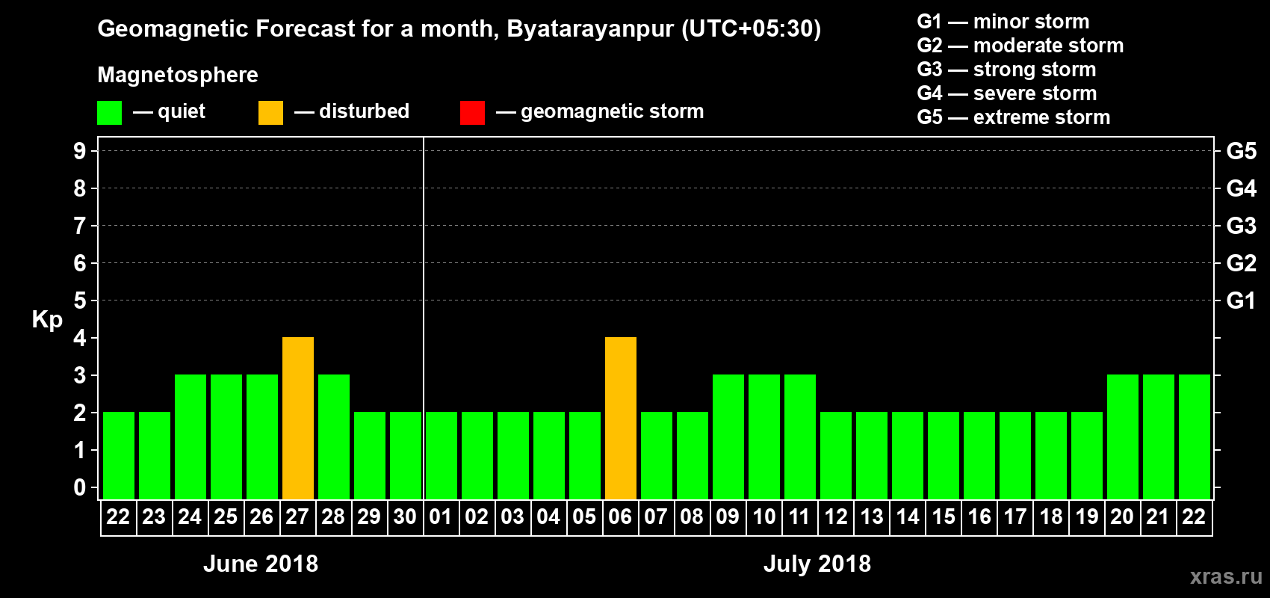Click the 'geomagnetic storm' legend label
The height and width of the screenshot is (598, 1270).
click(613, 111)
